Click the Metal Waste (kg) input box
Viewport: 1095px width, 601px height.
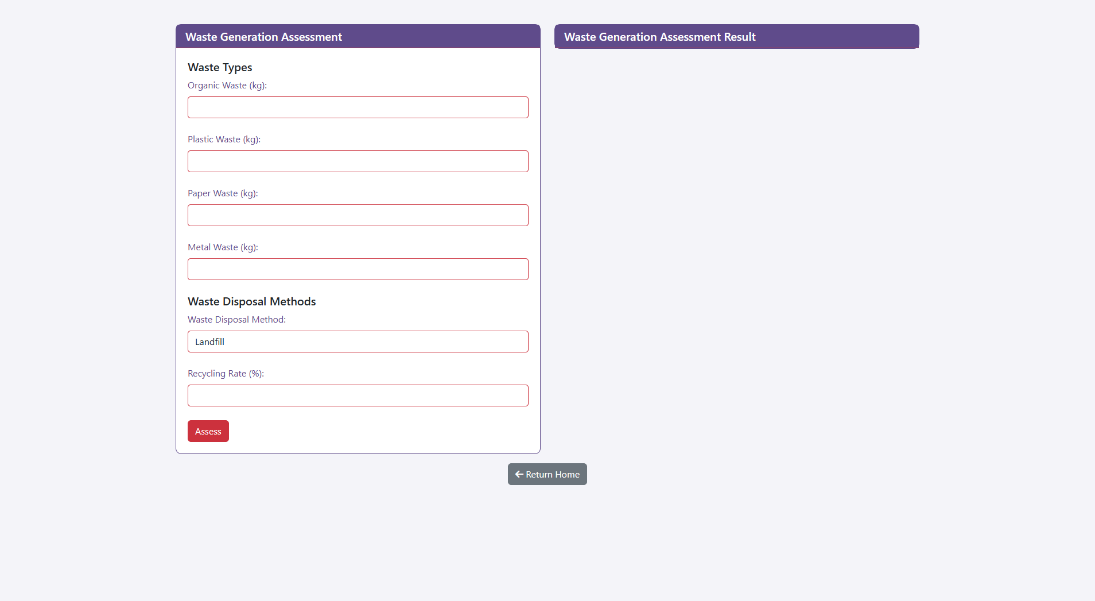point(358,269)
